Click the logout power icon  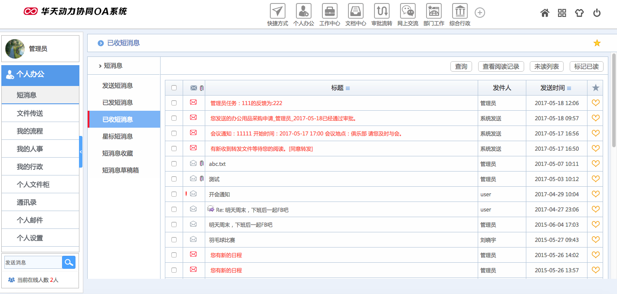pyautogui.click(x=596, y=13)
